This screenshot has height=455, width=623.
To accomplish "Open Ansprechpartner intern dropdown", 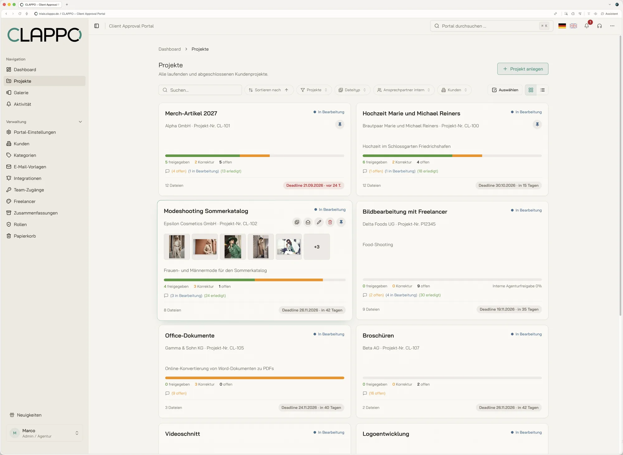I will [x=404, y=90].
